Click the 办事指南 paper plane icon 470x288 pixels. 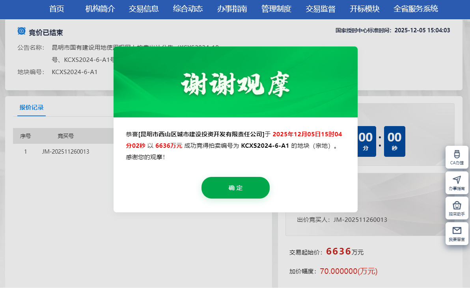[x=457, y=180]
